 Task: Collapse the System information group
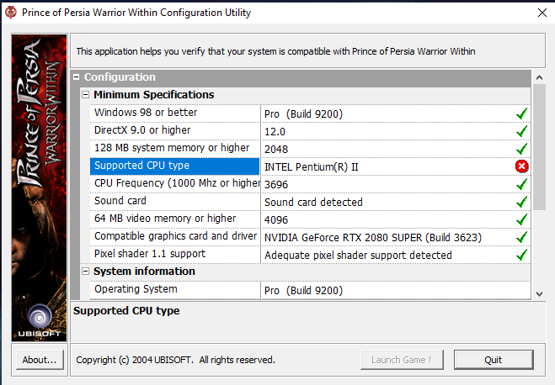pyautogui.click(x=85, y=272)
